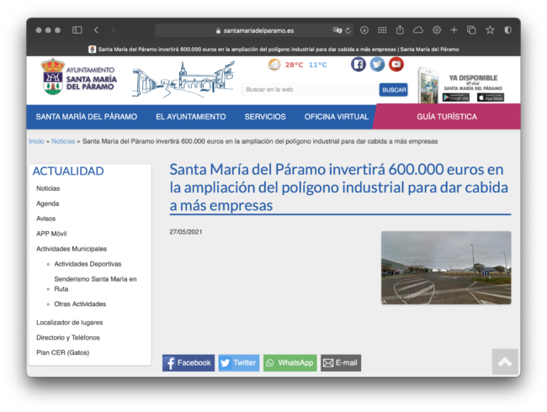
Task: Click the ACTUALIDAD sidebar heading
Action: coord(68,172)
